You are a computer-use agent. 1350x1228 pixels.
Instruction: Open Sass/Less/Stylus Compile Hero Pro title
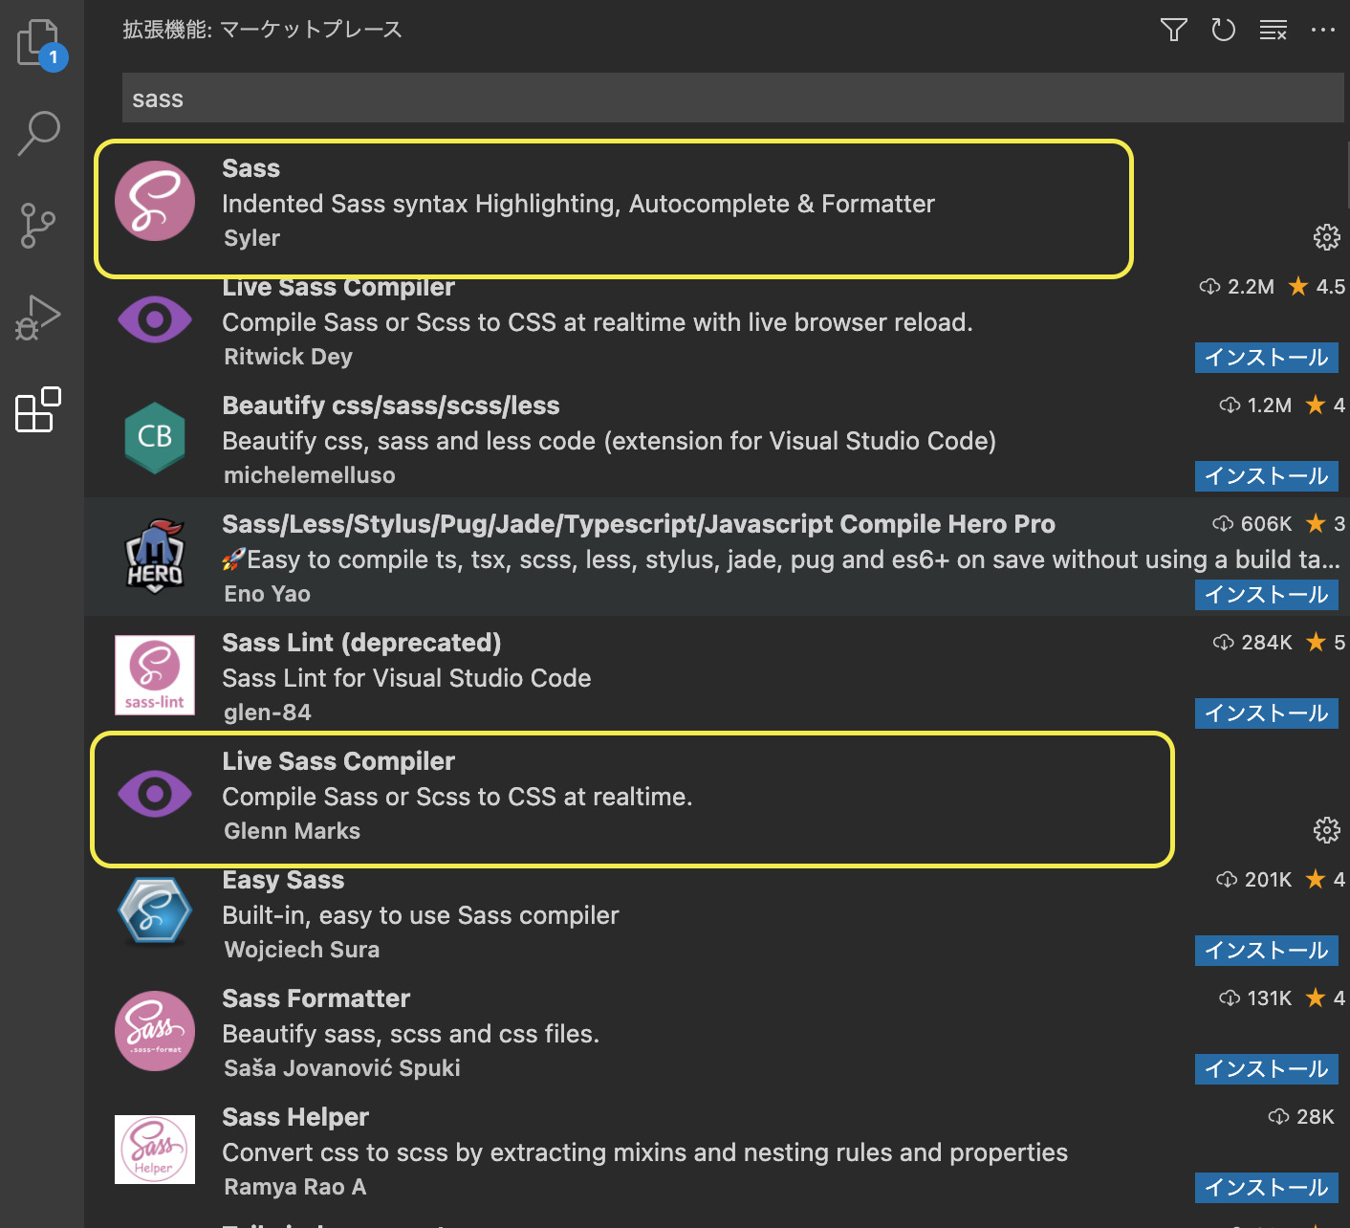(639, 524)
